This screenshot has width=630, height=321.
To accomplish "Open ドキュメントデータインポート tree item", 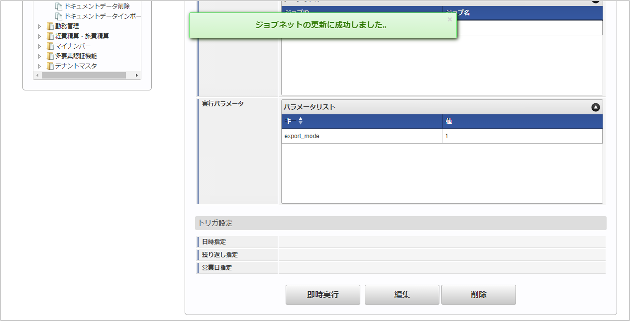I will [103, 16].
